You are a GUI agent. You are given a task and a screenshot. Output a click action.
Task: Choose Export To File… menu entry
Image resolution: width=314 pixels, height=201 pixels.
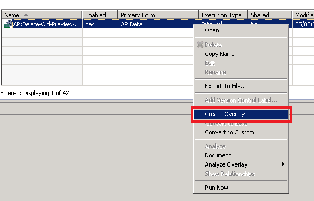coord(226,86)
